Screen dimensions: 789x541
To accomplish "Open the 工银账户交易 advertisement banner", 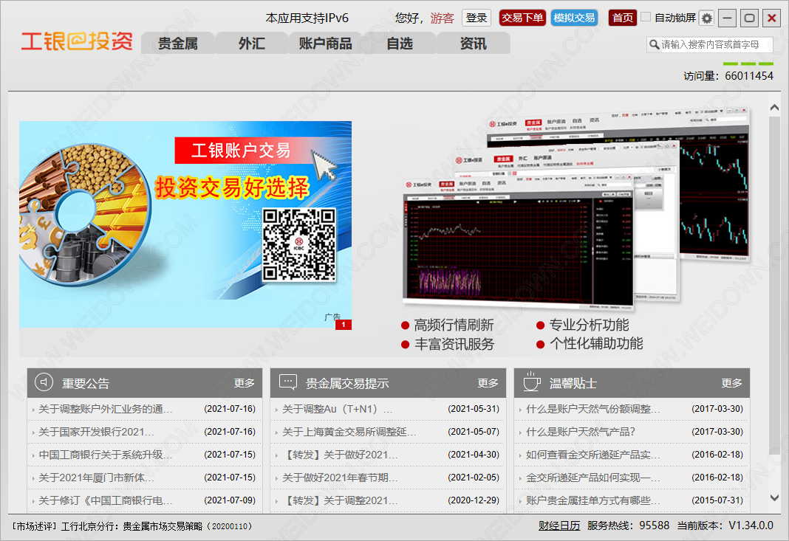I will pyautogui.click(x=185, y=225).
